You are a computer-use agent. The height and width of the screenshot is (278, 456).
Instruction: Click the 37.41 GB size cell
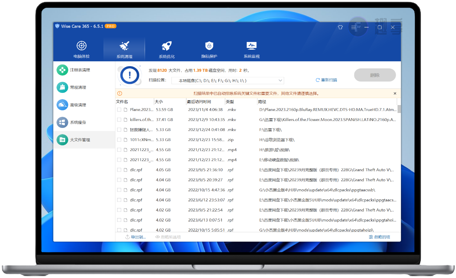[164, 120]
